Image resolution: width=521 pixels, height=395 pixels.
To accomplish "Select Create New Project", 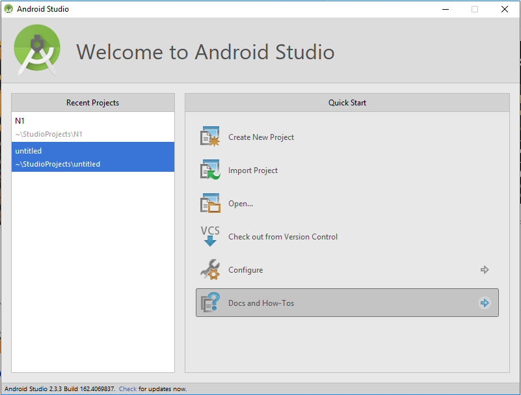I will click(261, 137).
